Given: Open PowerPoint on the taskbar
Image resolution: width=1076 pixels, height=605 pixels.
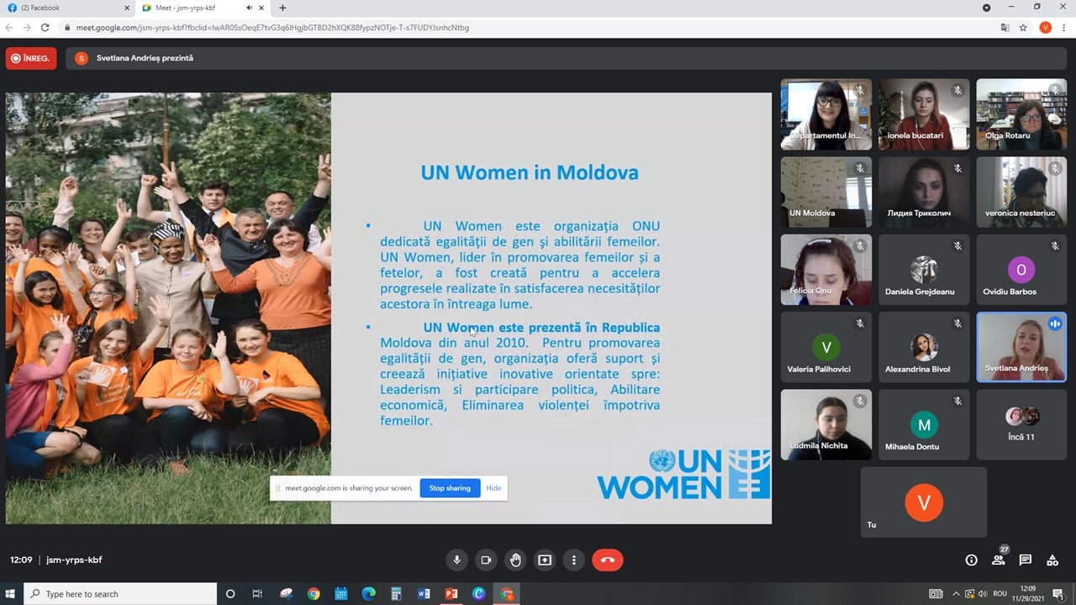Looking at the screenshot, I should [451, 594].
